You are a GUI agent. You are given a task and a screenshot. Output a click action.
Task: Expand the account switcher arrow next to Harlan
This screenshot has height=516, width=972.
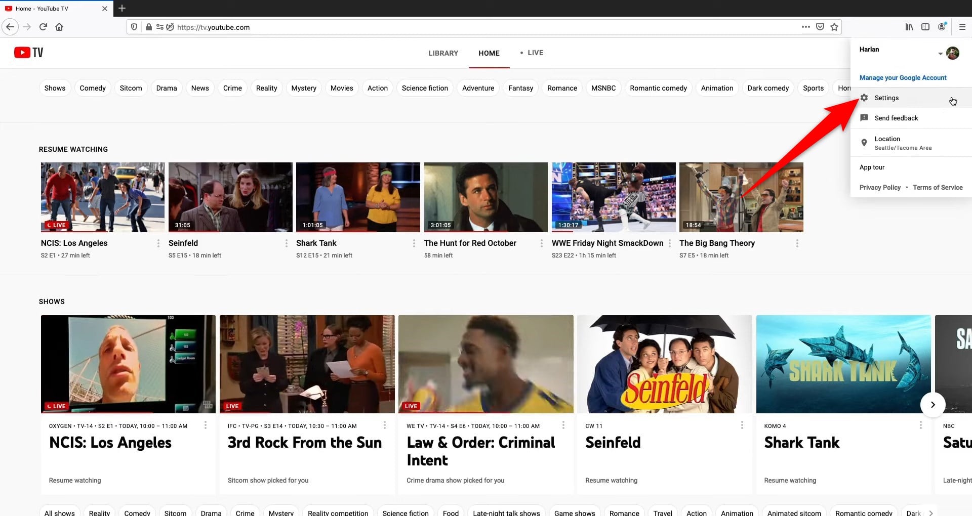tap(941, 53)
